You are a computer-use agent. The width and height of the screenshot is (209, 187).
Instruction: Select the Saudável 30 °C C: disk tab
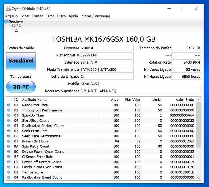[16, 26]
